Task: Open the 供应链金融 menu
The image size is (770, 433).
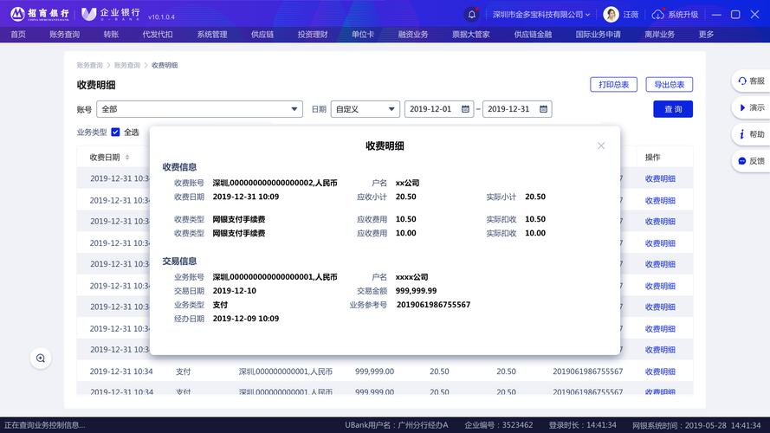Action: pos(533,35)
